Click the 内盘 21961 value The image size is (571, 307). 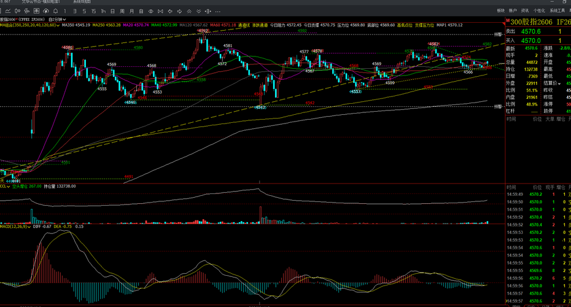[x=532, y=97]
